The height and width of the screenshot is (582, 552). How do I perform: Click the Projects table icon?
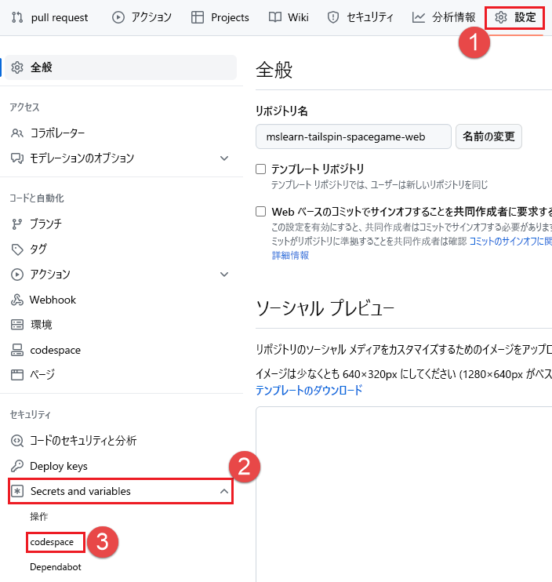click(198, 17)
